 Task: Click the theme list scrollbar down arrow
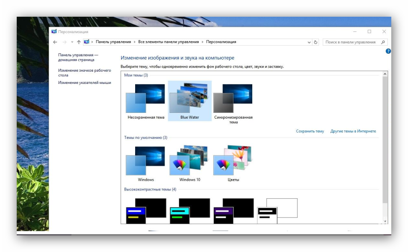tap(385, 221)
